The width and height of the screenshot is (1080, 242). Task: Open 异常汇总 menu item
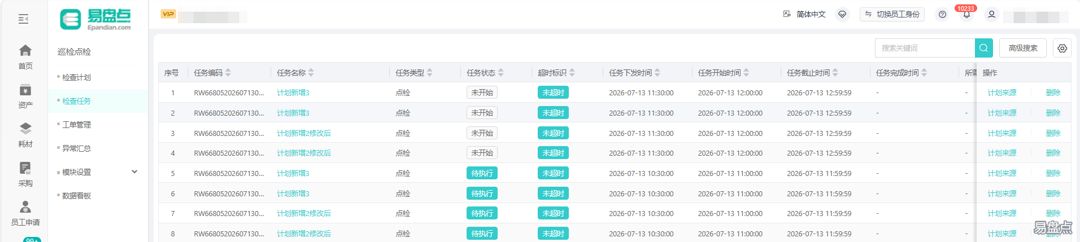coord(76,148)
